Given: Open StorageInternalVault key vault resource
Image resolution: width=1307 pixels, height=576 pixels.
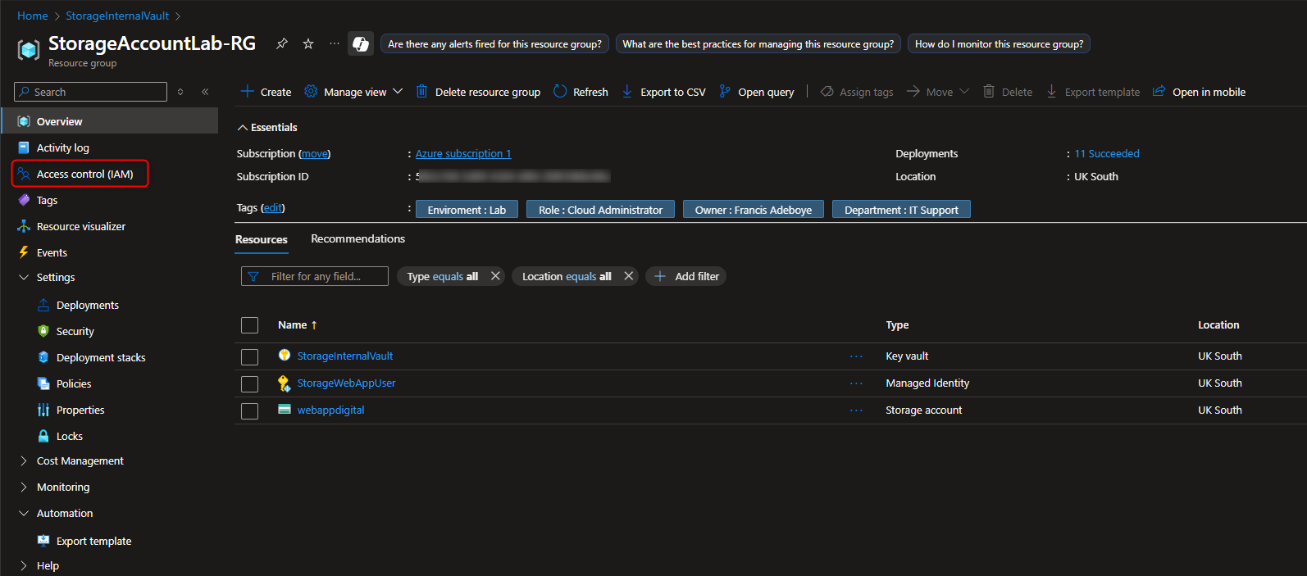Looking at the screenshot, I should coord(345,356).
